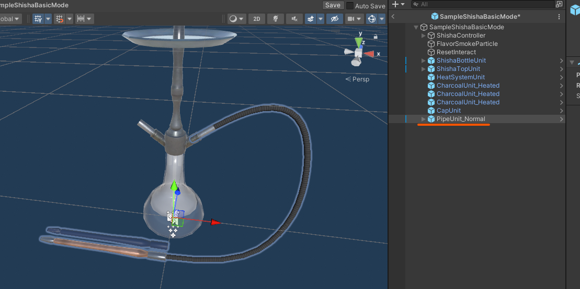This screenshot has height=289, width=580.
Task: Click the hookah tray in scene view
Action: (179, 38)
